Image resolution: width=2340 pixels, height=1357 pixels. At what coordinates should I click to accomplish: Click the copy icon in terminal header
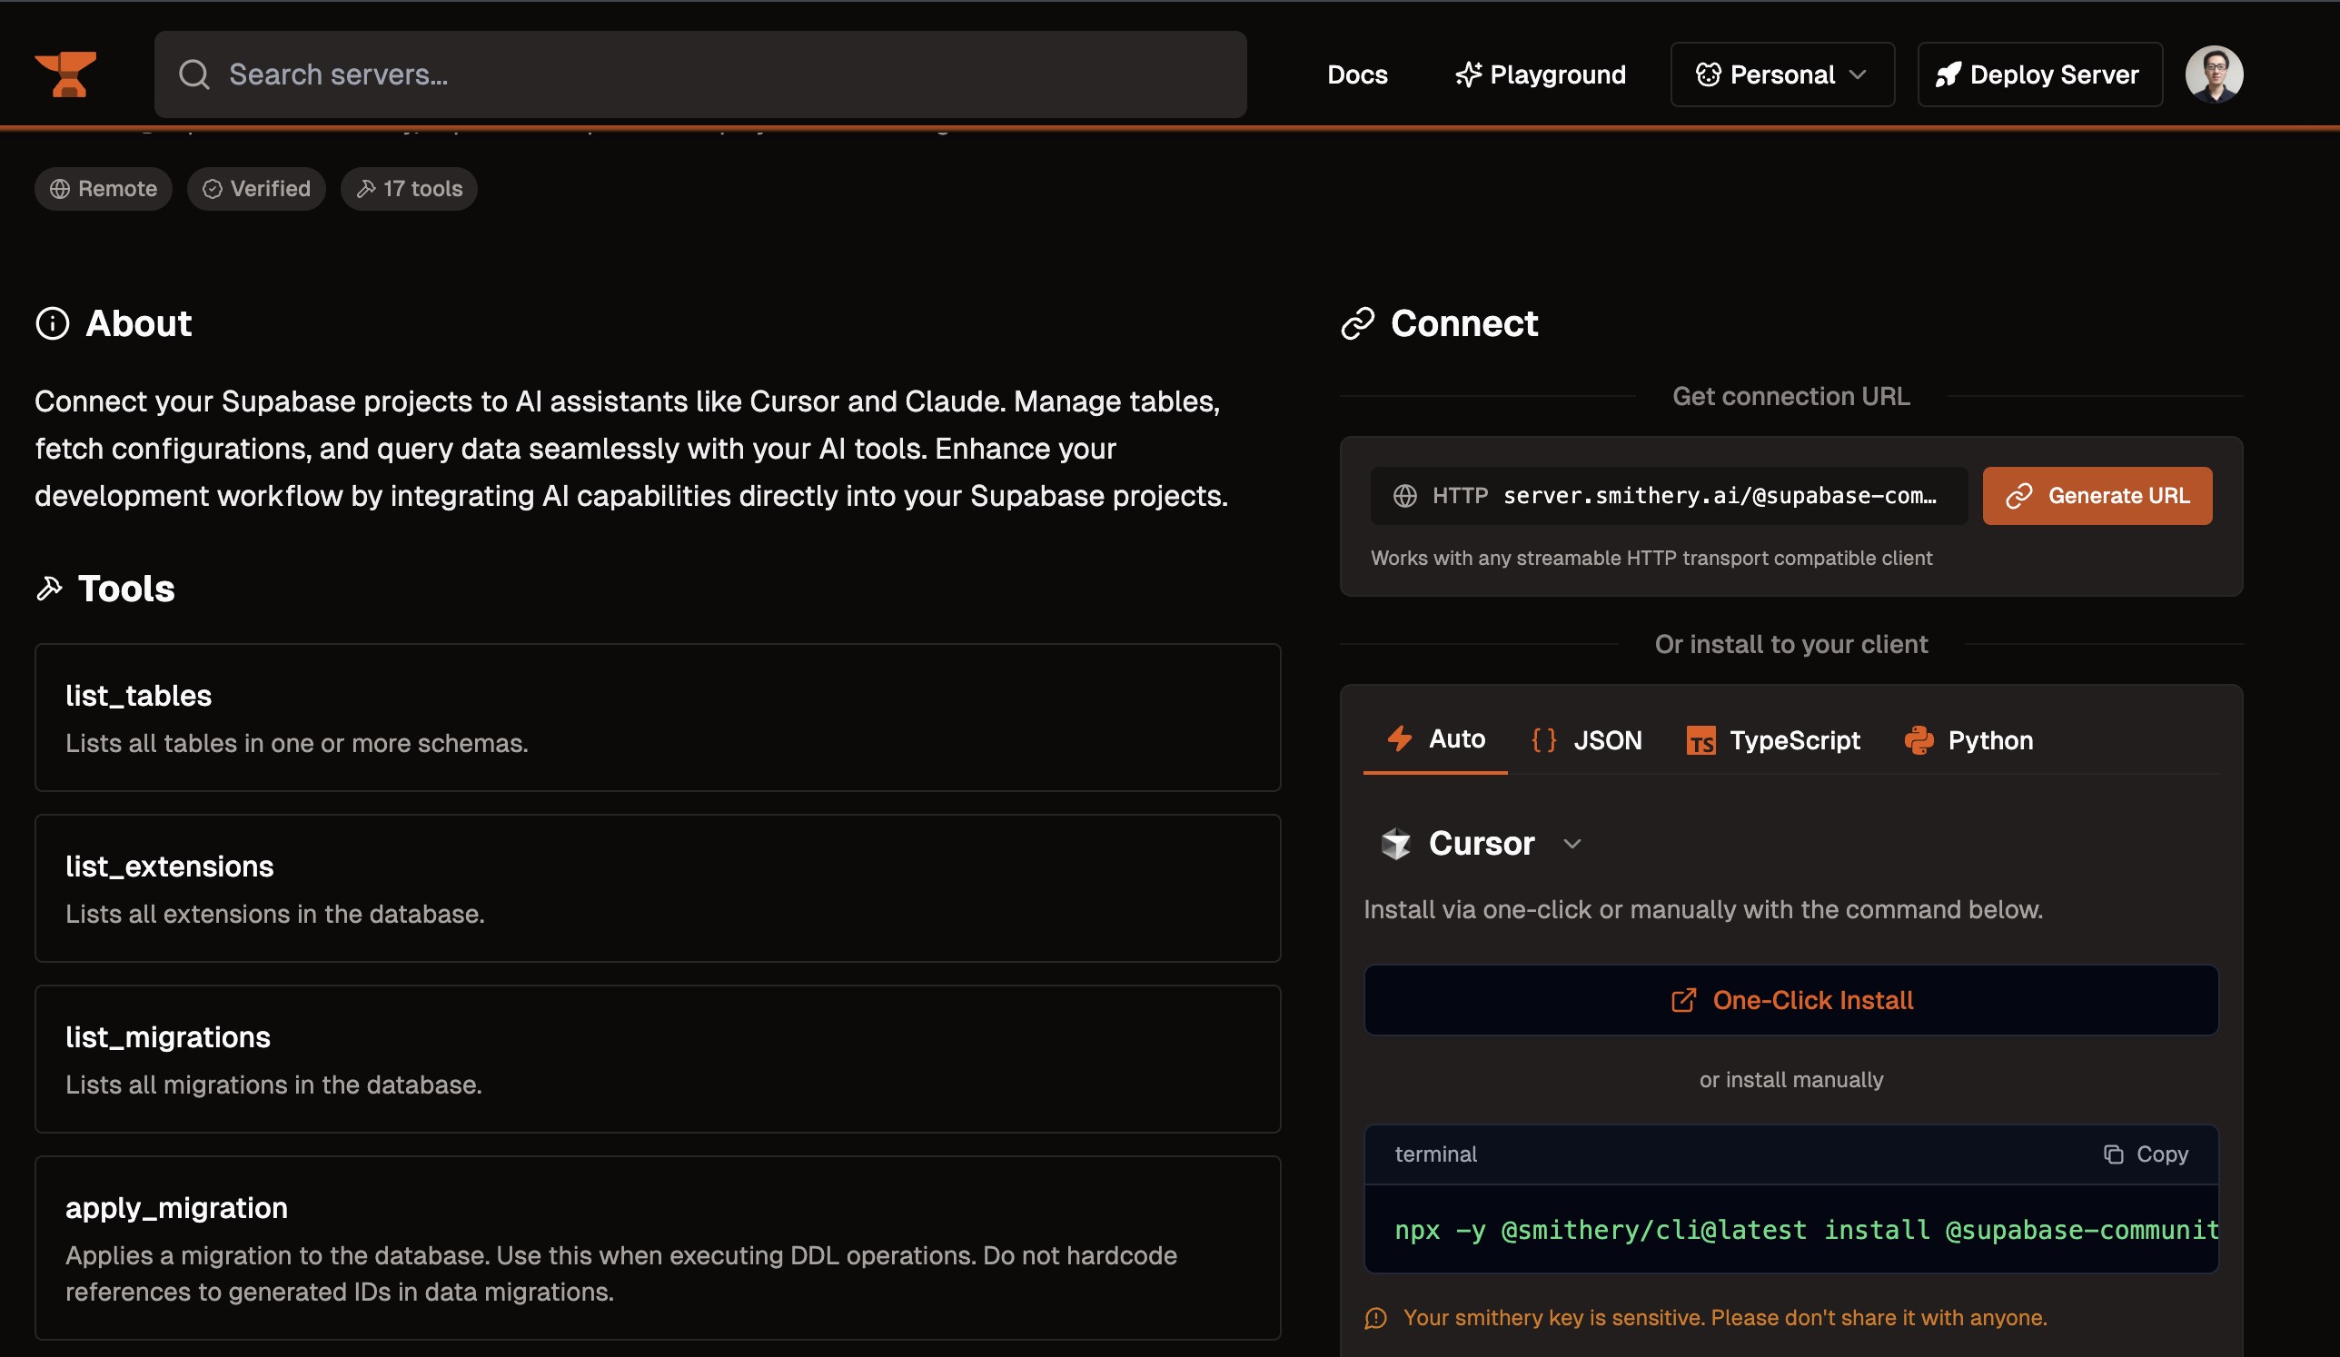(x=2114, y=1154)
